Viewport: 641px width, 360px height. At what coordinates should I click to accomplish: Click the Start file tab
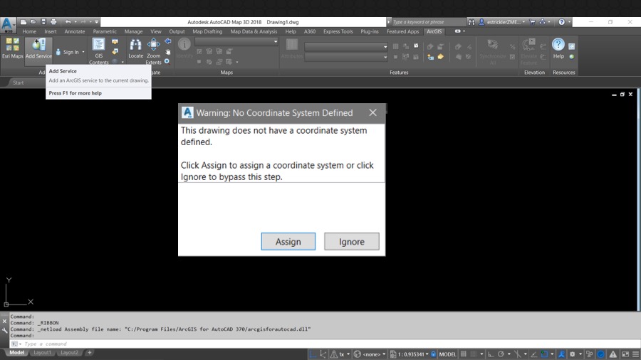click(19, 83)
